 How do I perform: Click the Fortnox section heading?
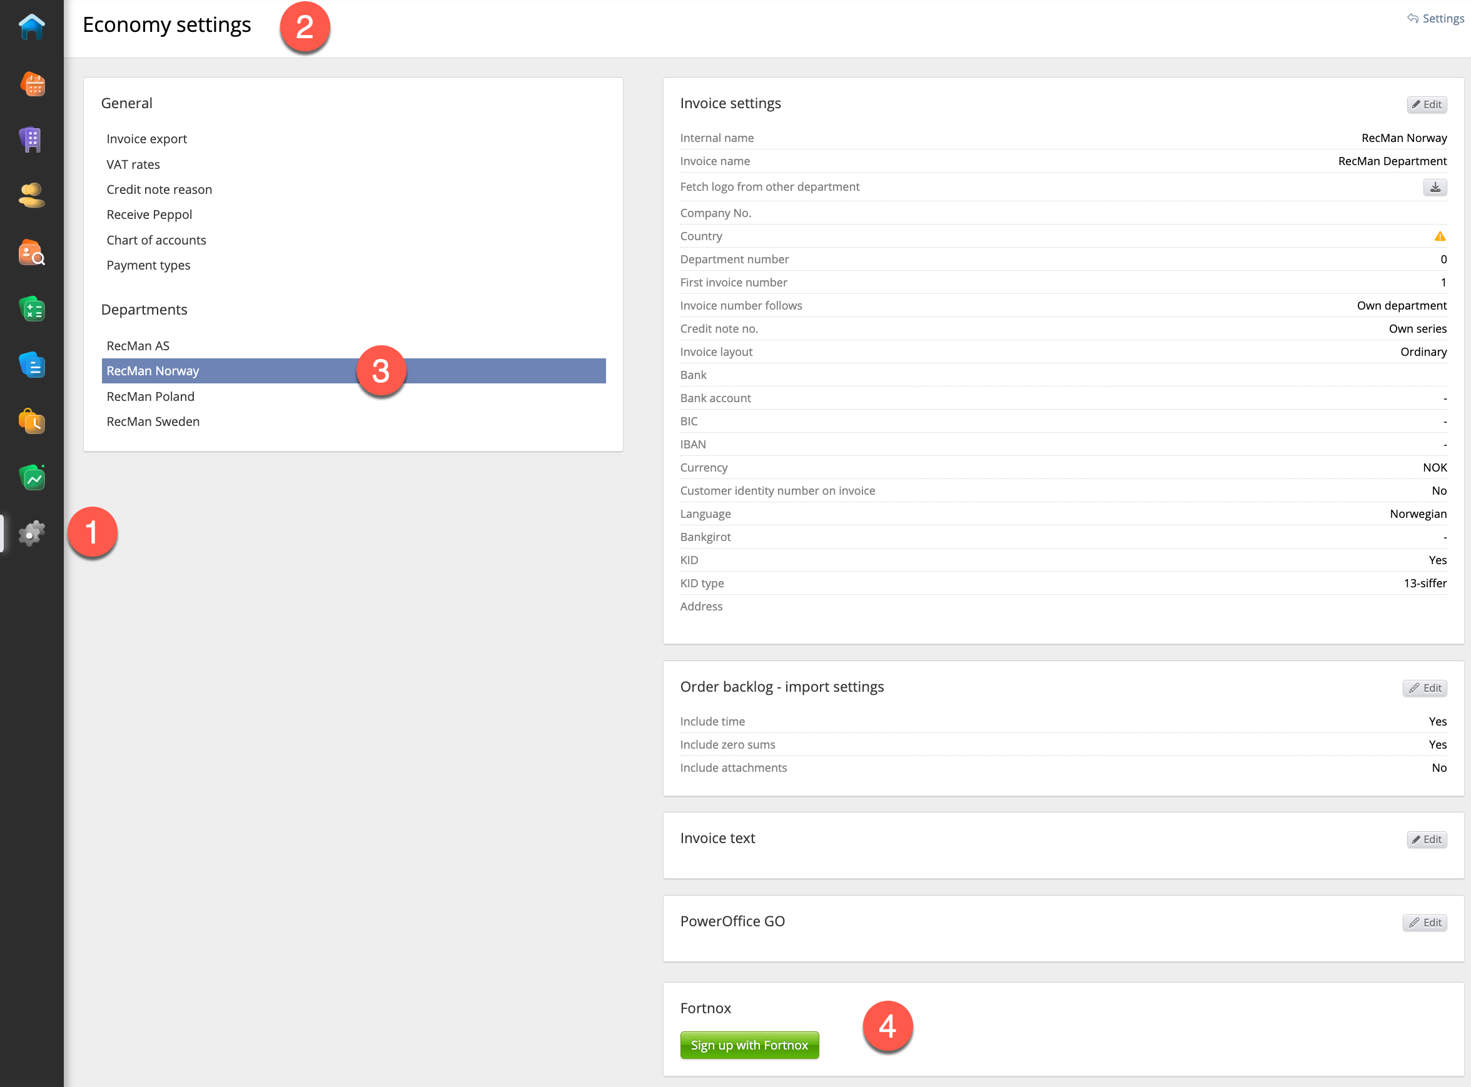tap(705, 1009)
